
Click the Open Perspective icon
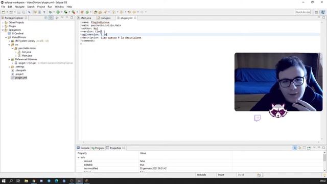[x=316, y=12]
